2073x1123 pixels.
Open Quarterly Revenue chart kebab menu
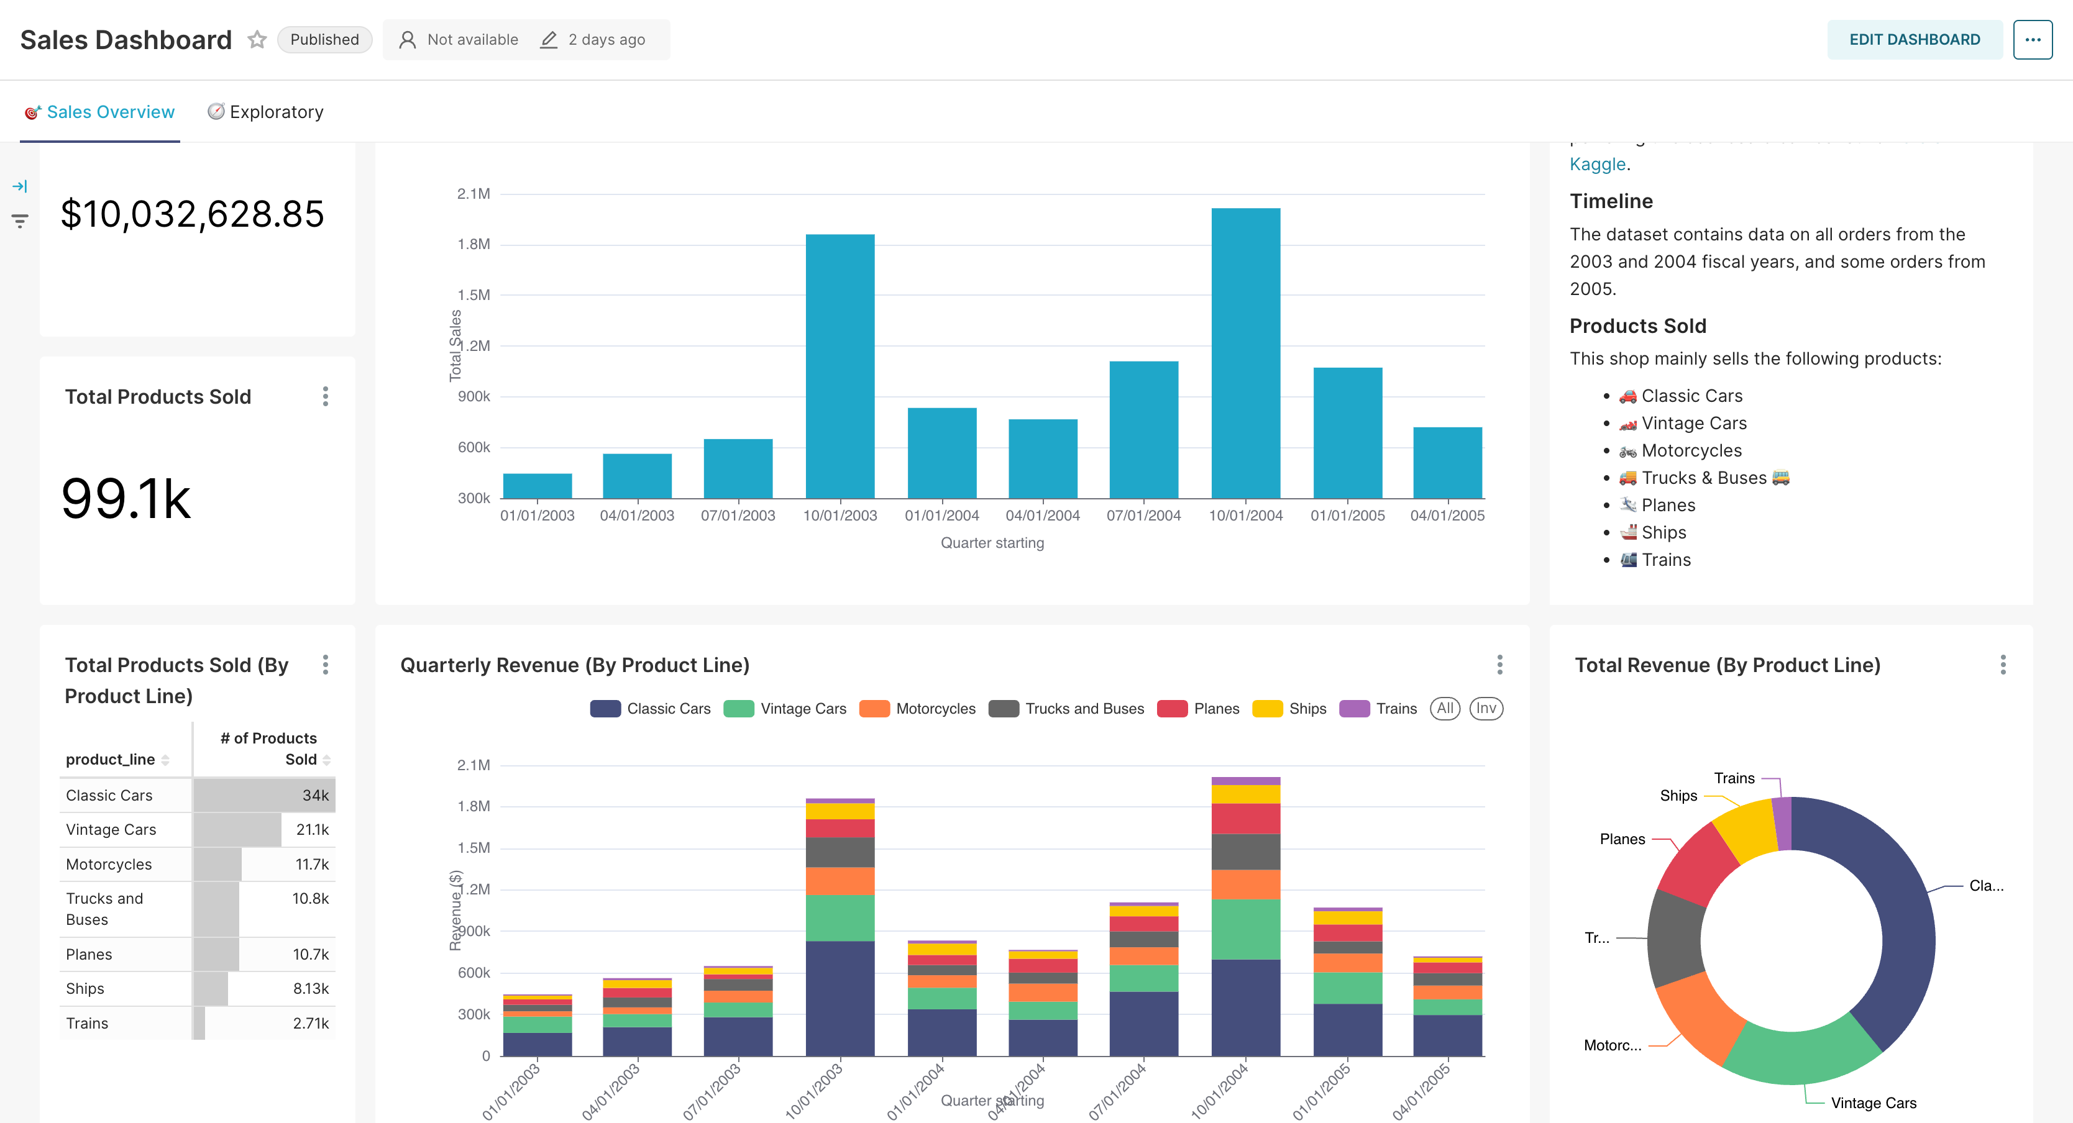[1499, 665]
